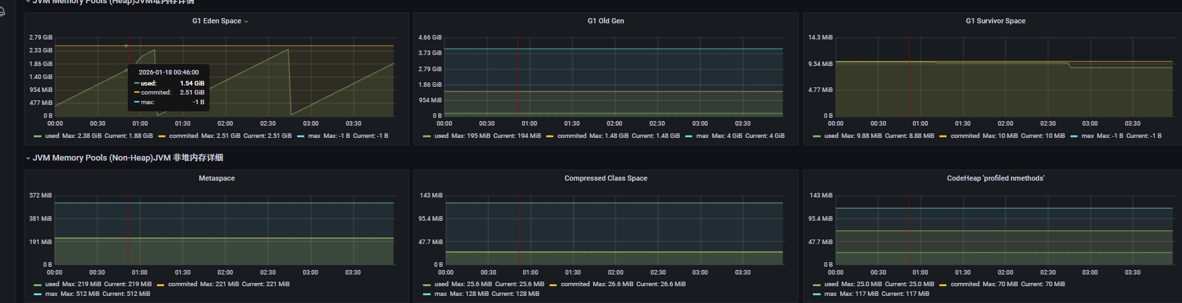Click the CodeHeap 'profiled nmethods' panel title

[x=996, y=178]
